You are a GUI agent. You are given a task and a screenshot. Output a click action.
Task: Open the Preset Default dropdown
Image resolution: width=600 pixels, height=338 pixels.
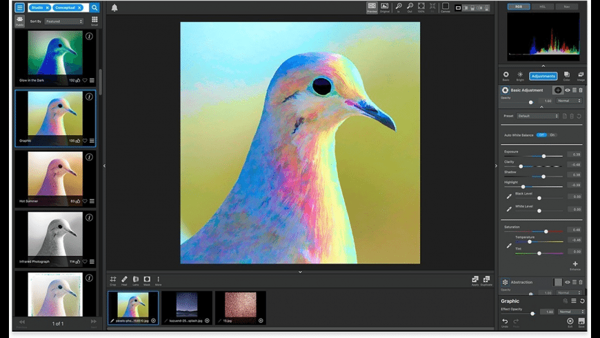tap(538, 116)
